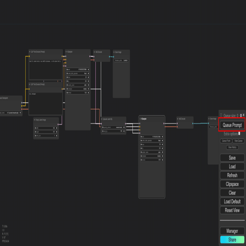The image size is (246, 246).
Task: Click the cyan image output port of the first VAE Decode
Action: pos(109,57)
